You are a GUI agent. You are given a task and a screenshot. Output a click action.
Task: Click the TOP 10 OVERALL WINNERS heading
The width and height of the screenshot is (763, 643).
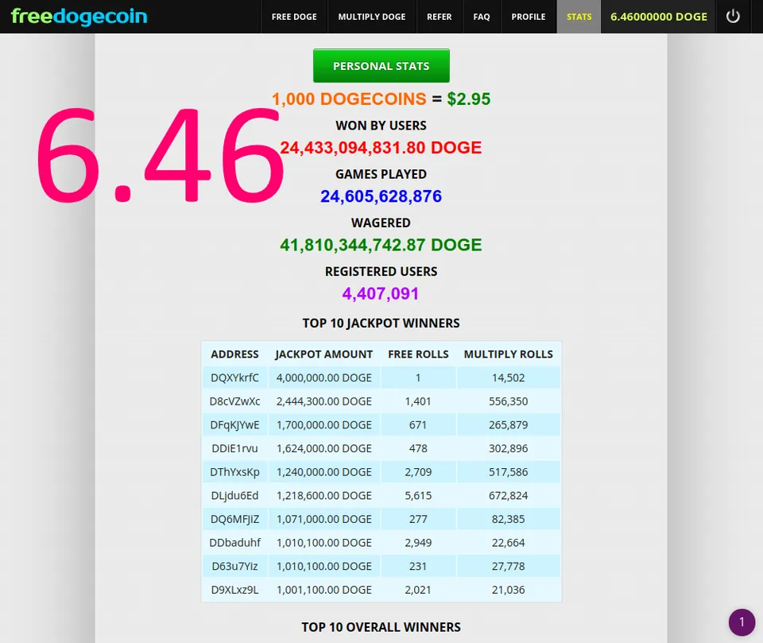(381, 627)
